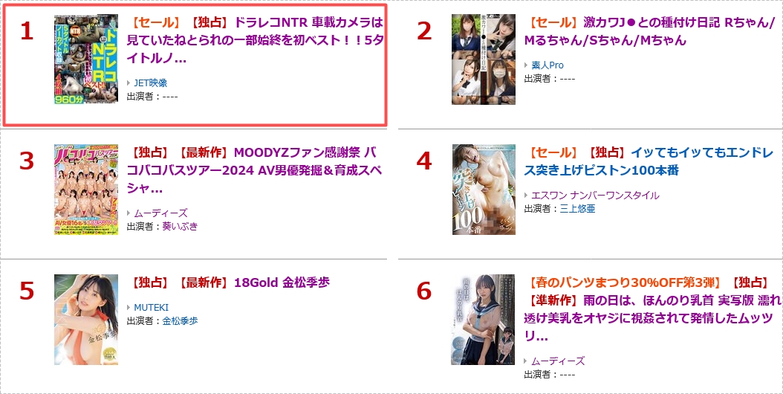This screenshot has width=783, height=394.
Task: Open the MUTEKI maker link
Action: click(151, 308)
